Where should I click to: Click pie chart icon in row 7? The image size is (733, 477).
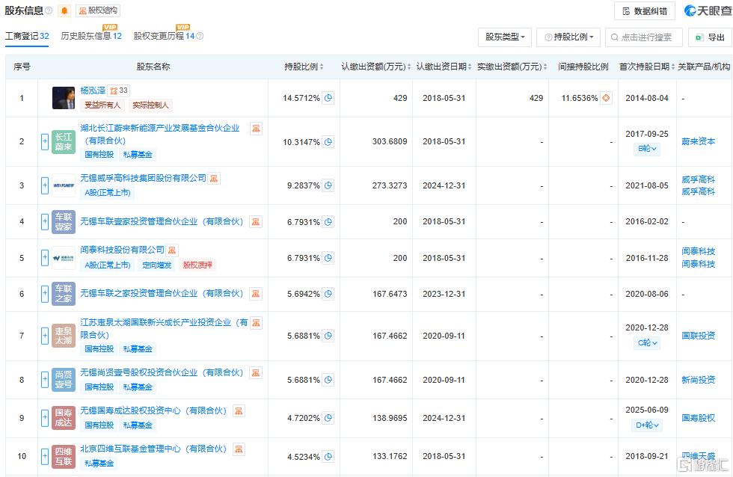click(328, 336)
